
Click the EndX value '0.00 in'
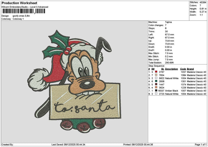coord(168,47)
